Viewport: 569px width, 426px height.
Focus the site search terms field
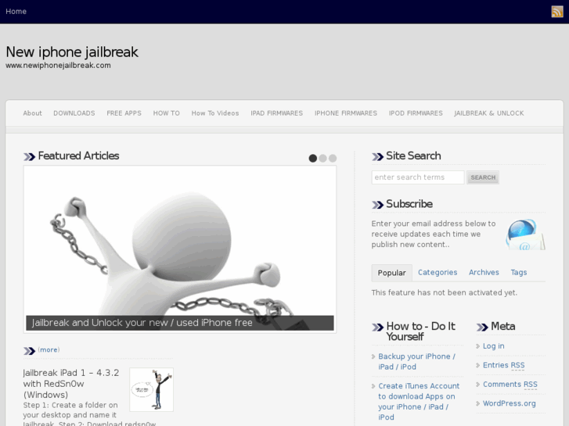418,177
